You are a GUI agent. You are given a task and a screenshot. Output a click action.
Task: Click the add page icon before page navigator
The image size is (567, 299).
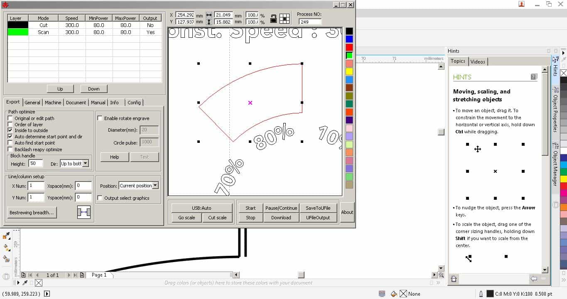[x=24, y=275]
